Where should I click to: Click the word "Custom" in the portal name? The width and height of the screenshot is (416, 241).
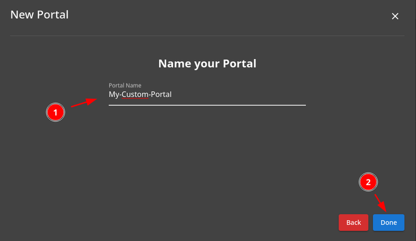135,95
